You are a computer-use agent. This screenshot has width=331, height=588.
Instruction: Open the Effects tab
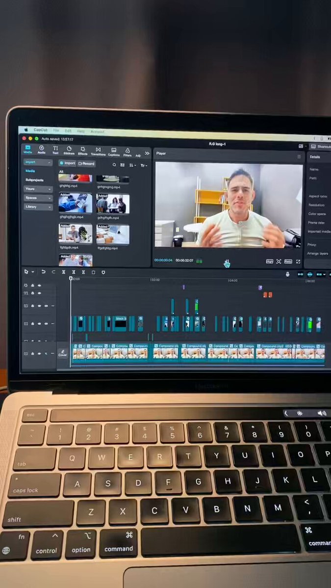[x=83, y=151]
